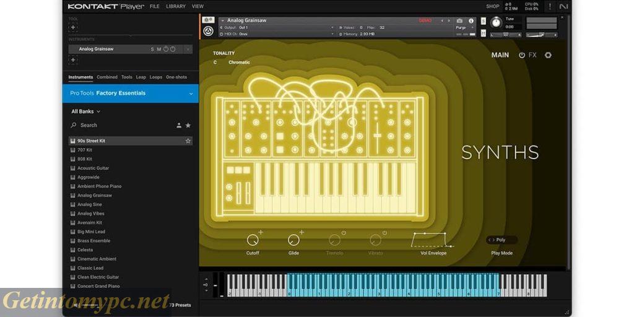
Task: Add a tool with the TOOL plus button
Action: [x=73, y=27]
